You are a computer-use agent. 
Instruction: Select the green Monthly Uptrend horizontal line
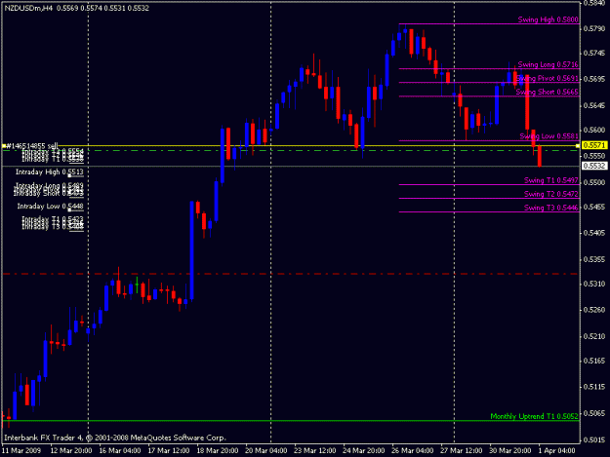(x=291, y=421)
